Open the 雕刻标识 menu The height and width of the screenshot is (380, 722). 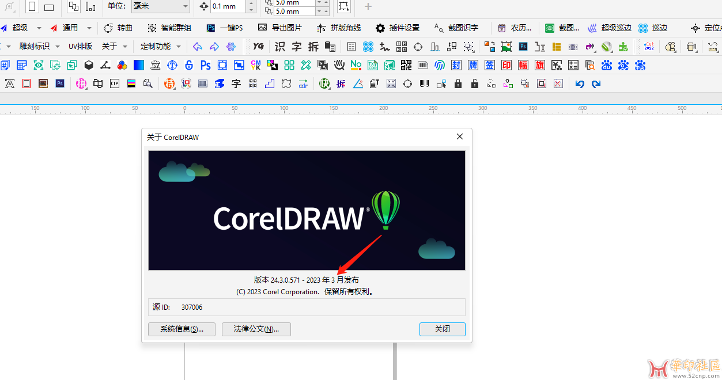(x=35, y=47)
